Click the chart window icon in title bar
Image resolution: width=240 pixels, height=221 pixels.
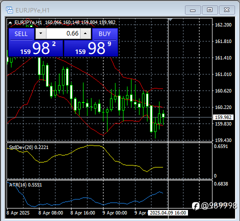[x=9, y=10]
